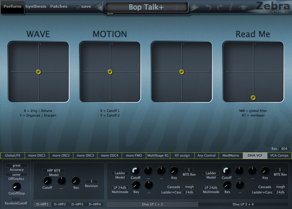Select the D-HPF4 tab

click(95, 204)
